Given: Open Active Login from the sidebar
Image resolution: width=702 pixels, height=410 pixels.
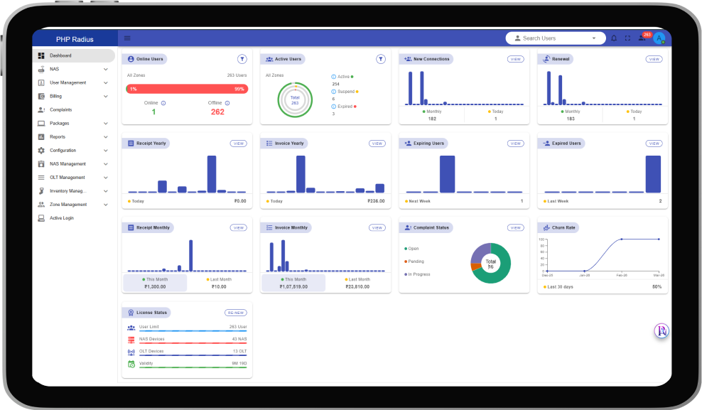Looking at the screenshot, I should 61,218.
